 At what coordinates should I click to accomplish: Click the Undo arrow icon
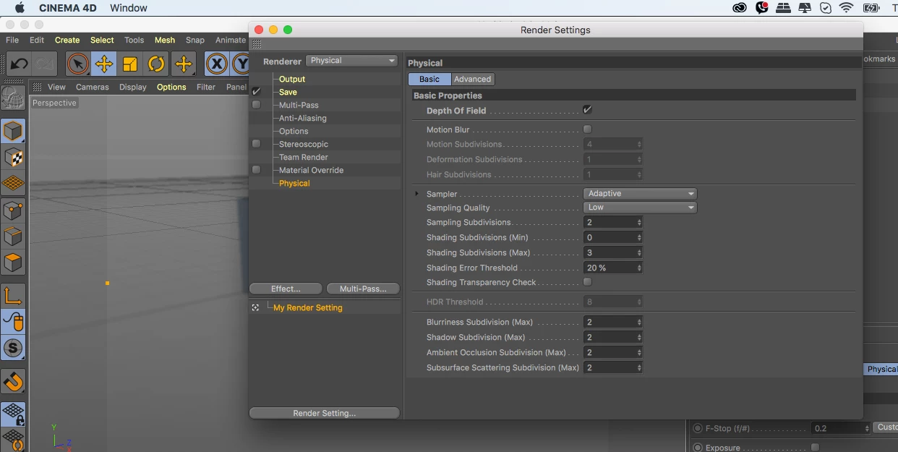tap(19, 64)
